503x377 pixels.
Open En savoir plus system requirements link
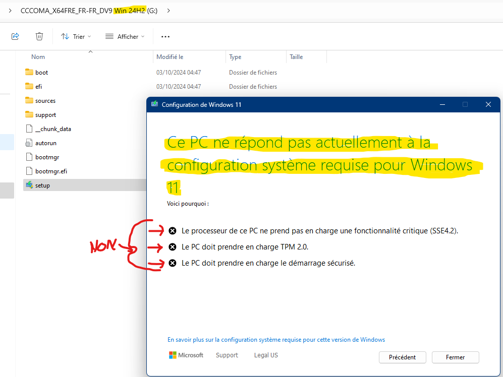276,340
